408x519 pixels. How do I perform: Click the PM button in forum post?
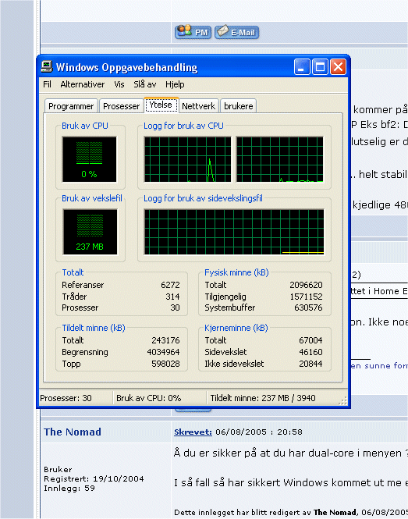pyautogui.click(x=193, y=32)
